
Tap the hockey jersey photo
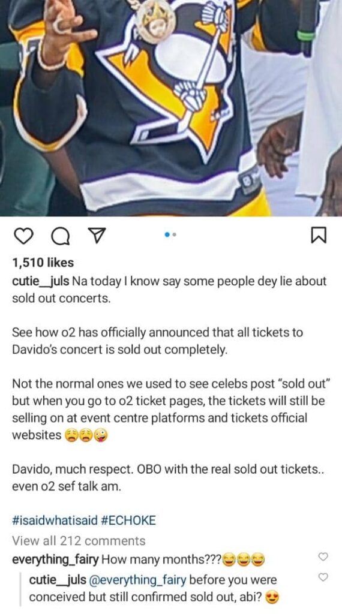(171, 108)
